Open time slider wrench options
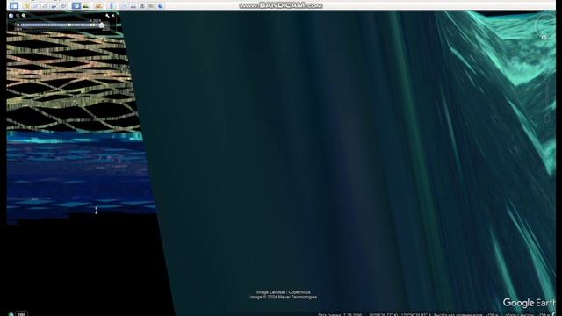Viewport: 562px width, 316px height. point(107,16)
